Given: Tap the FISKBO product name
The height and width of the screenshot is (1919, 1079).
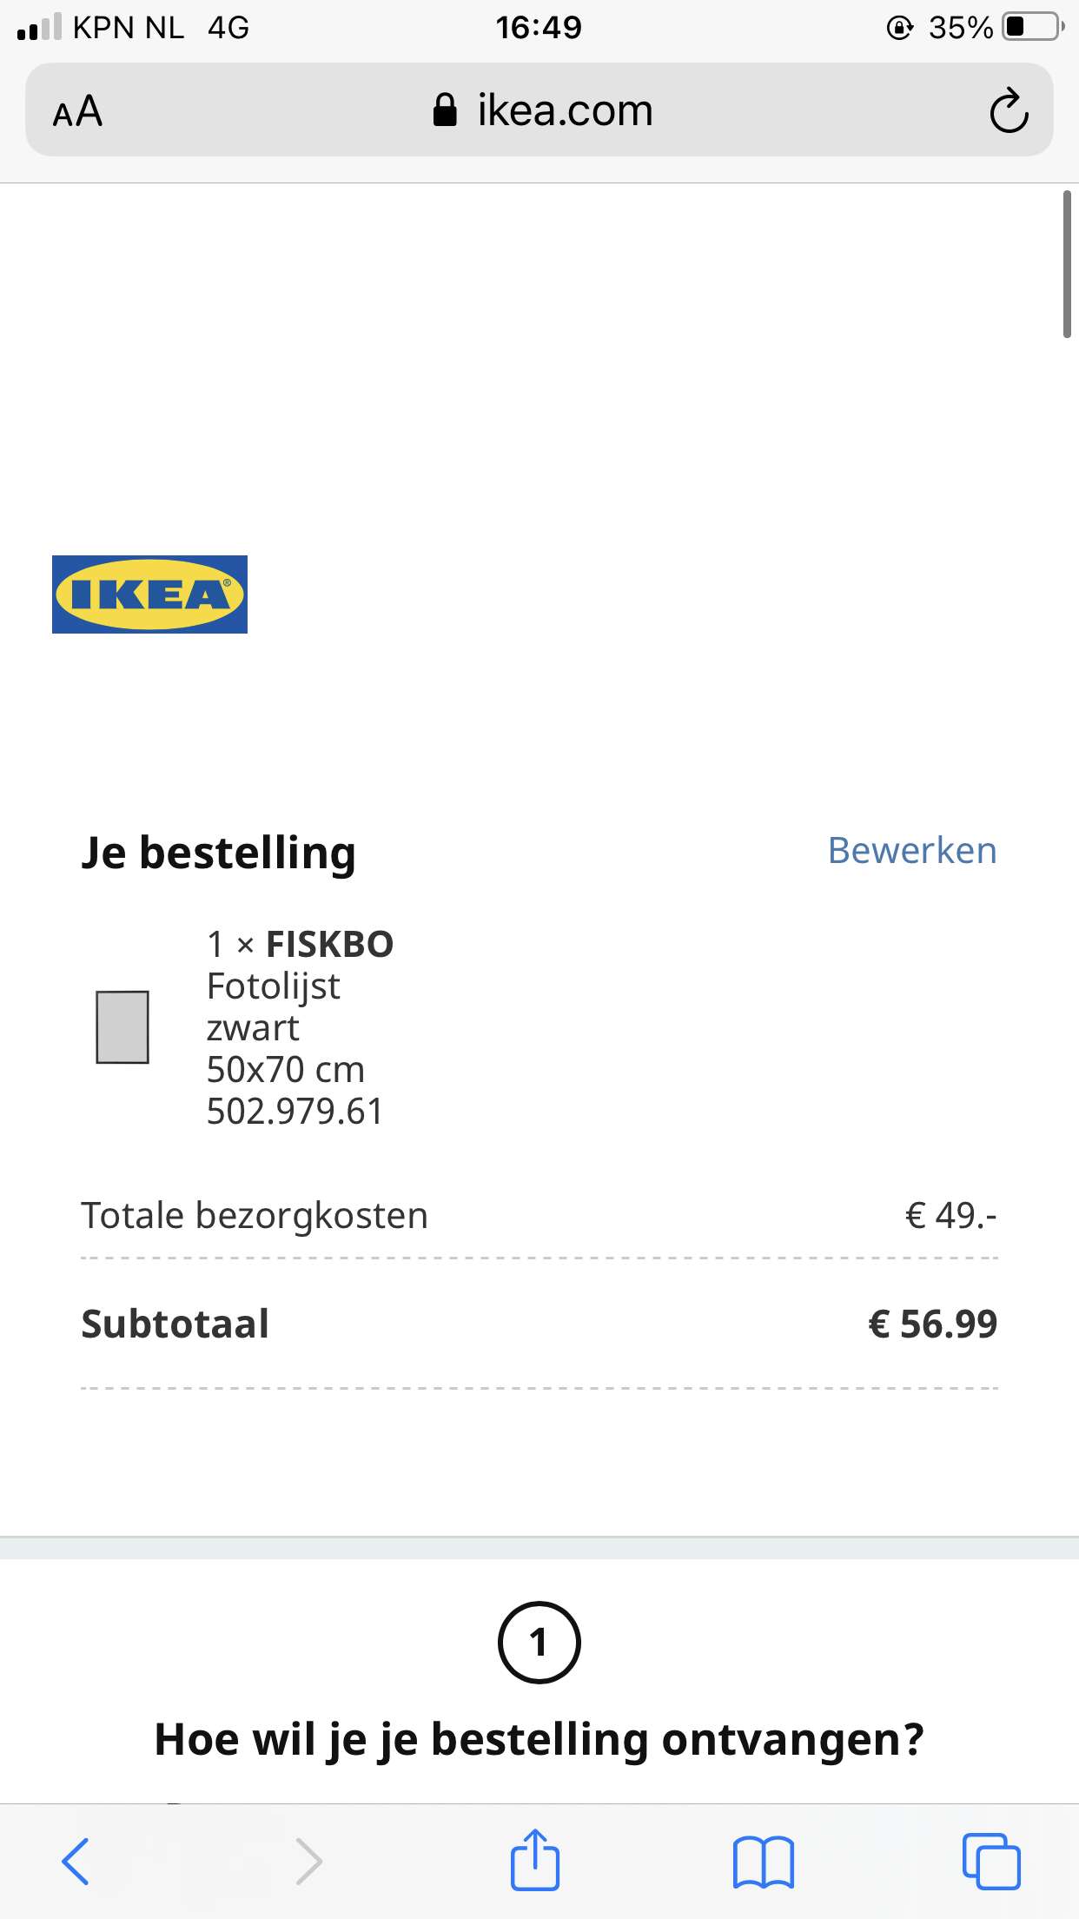Looking at the screenshot, I should (x=329, y=944).
